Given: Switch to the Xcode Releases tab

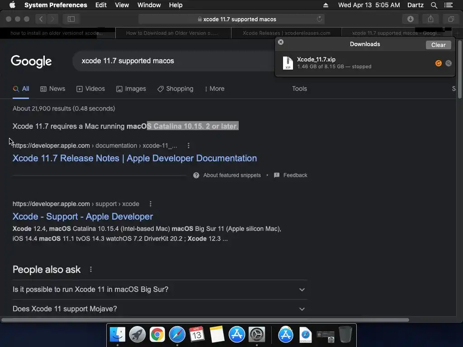Looking at the screenshot, I should (286, 33).
